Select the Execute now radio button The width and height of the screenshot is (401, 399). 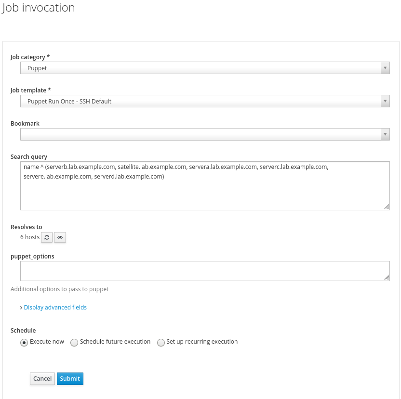[x=24, y=342]
